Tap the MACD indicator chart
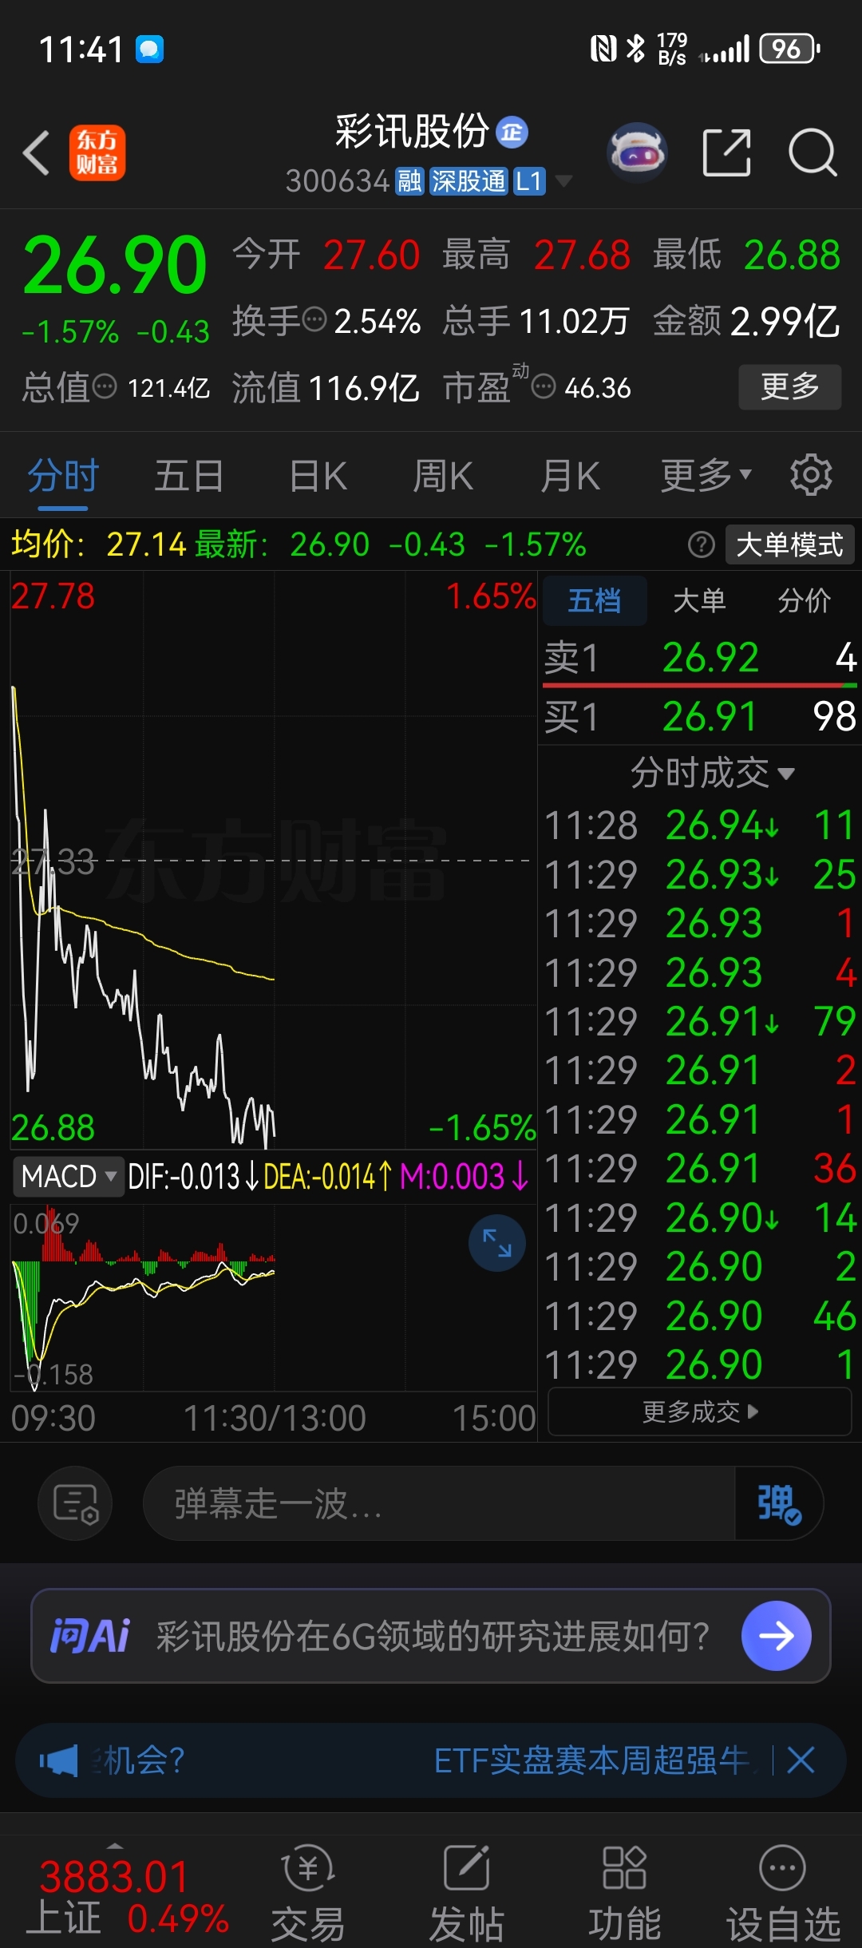The width and height of the screenshot is (862, 1948). (x=273, y=1297)
